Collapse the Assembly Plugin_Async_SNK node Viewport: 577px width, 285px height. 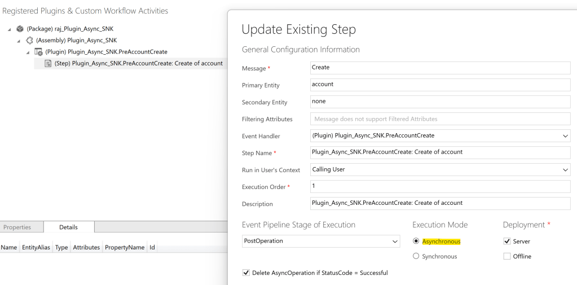(19, 41)
